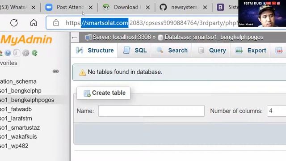This screenshot has height=161, width=286.
Task: Click the table Name input field
Action: [151, 111]
